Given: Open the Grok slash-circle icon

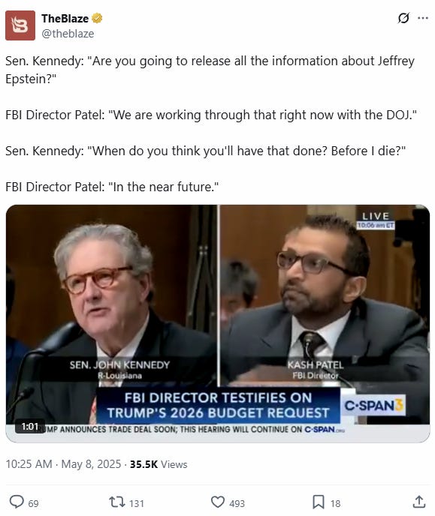Looking at the screenshot, I should [403, 19].
